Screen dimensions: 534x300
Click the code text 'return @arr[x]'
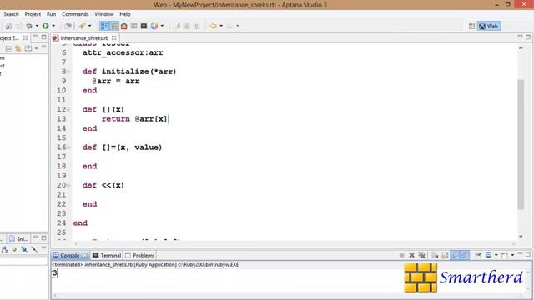coord(134,119)
